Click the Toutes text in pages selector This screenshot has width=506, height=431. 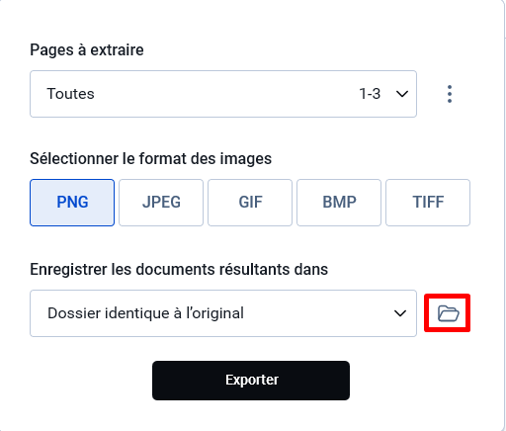(70, 94)
